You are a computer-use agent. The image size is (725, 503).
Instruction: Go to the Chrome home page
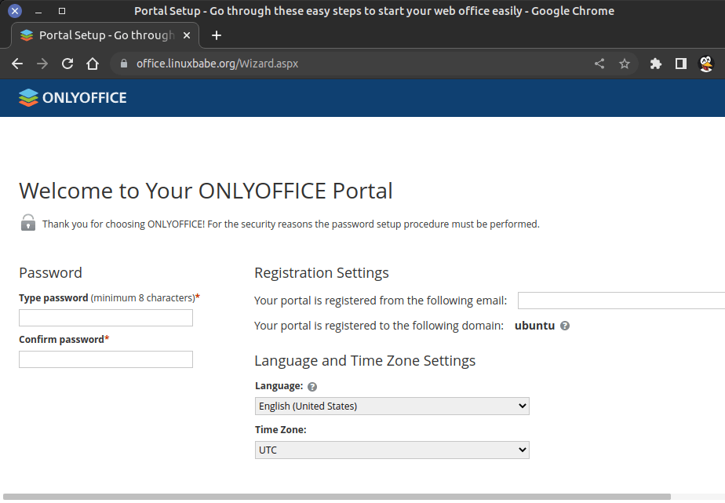tap(93, 64)
